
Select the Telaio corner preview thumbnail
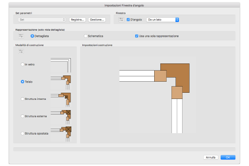61,83
